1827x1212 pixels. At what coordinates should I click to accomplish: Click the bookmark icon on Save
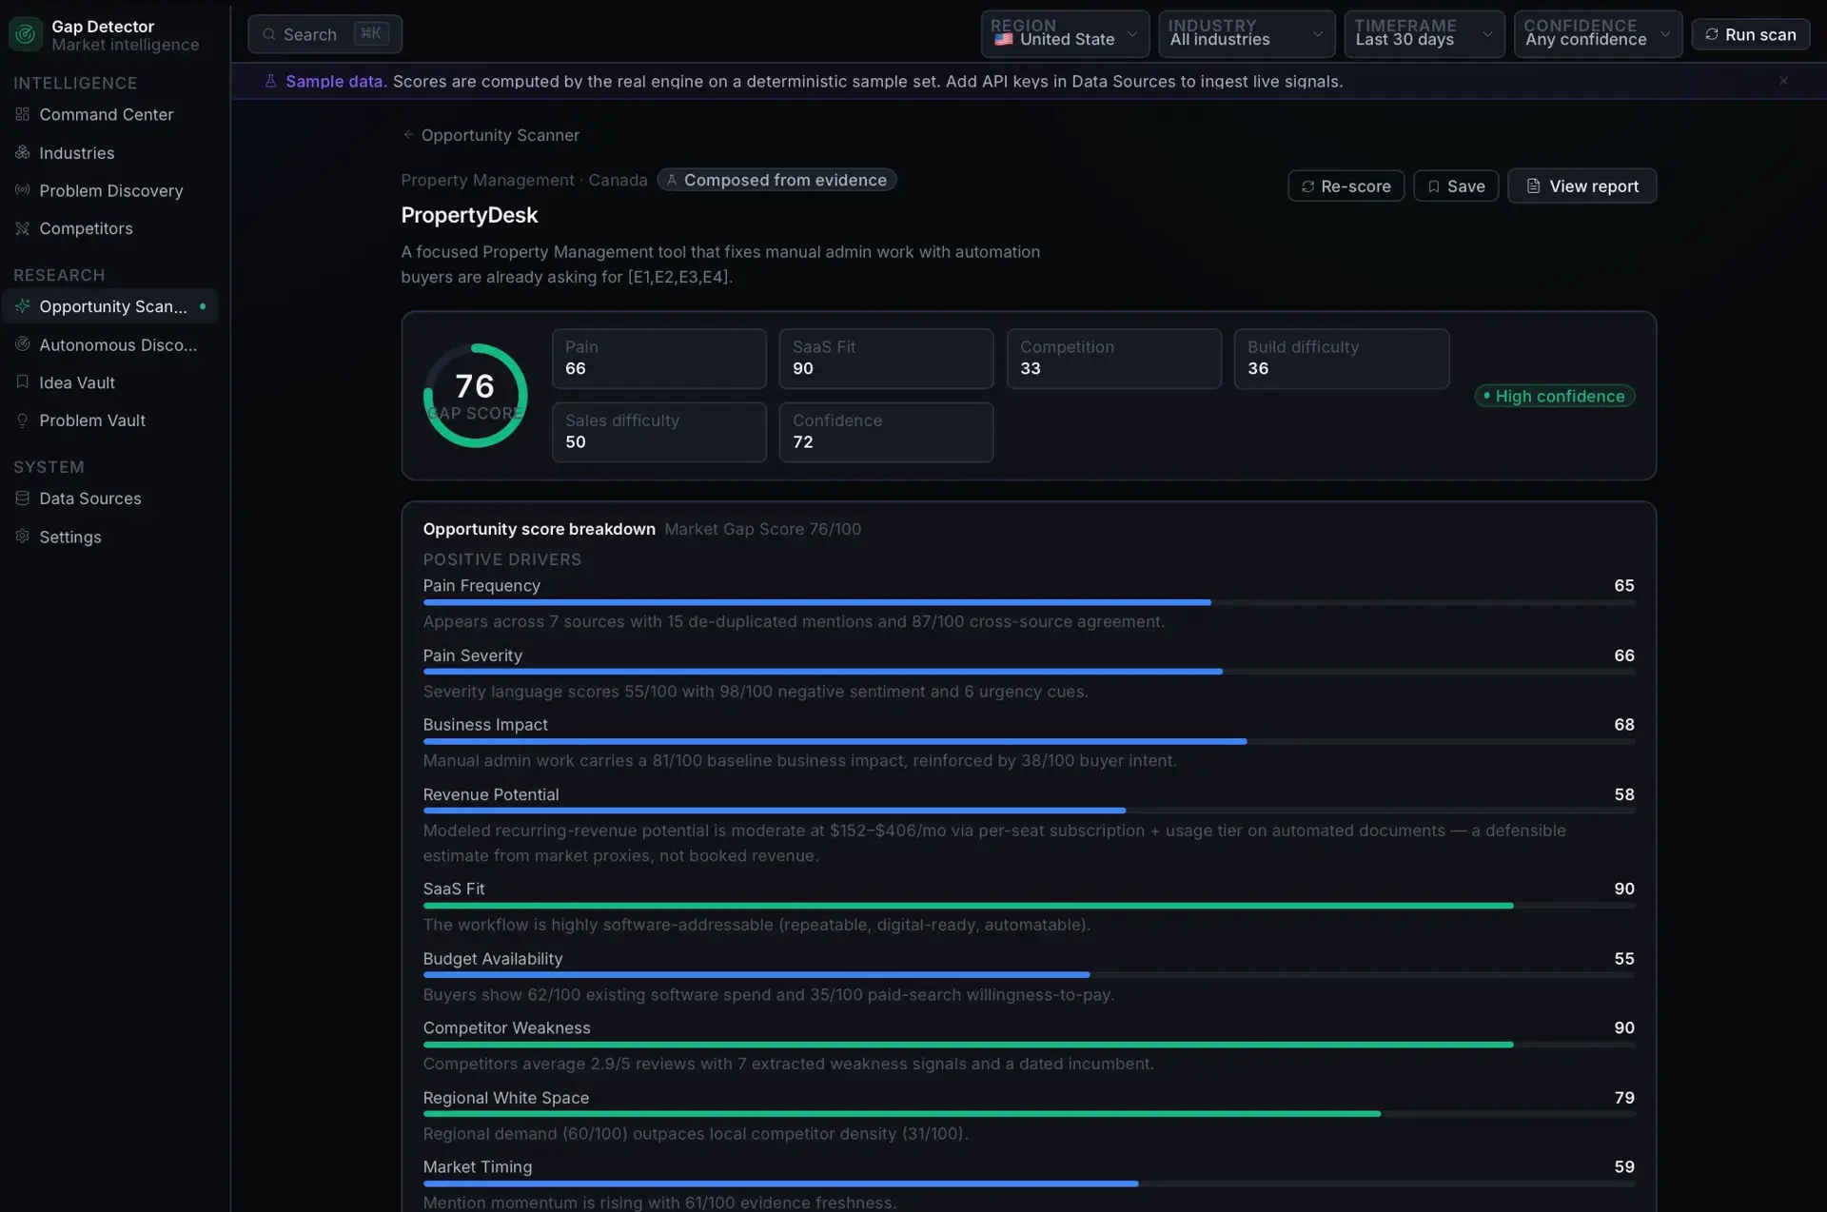(x=1434, y=186)
